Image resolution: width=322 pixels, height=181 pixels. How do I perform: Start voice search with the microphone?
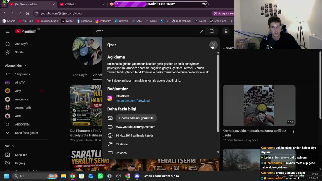[226, 31]
